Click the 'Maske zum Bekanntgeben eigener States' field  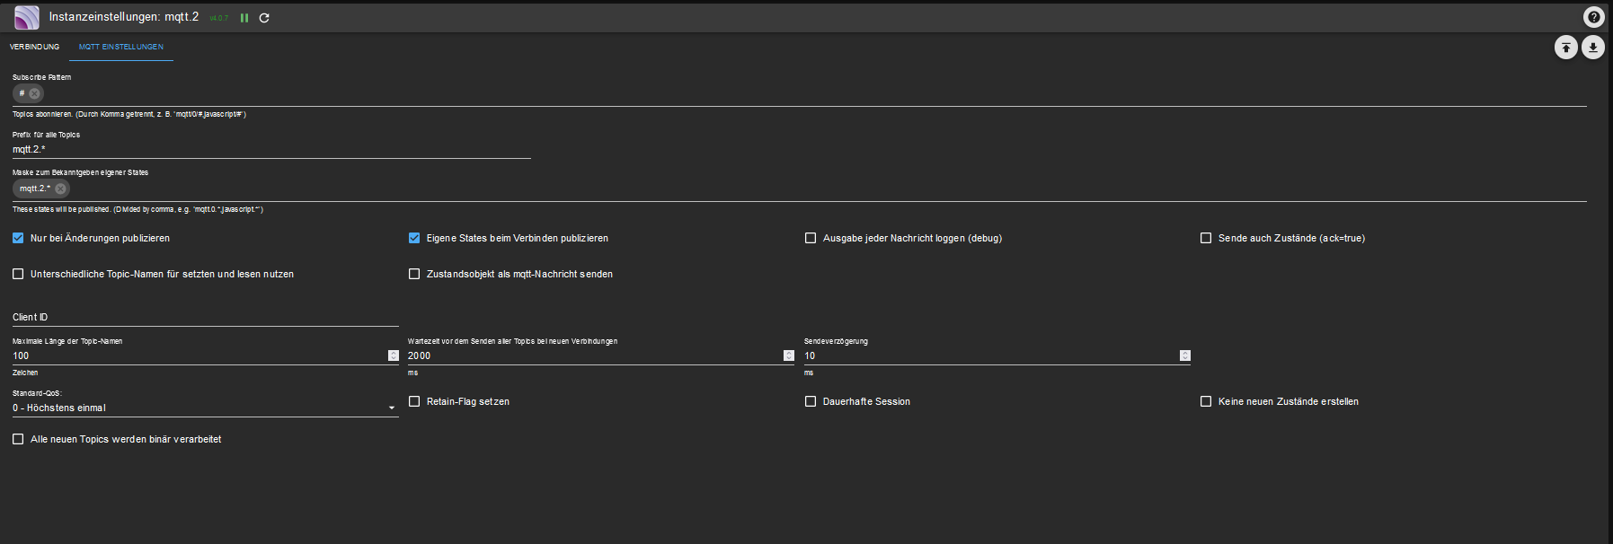(x=800, y=189)
